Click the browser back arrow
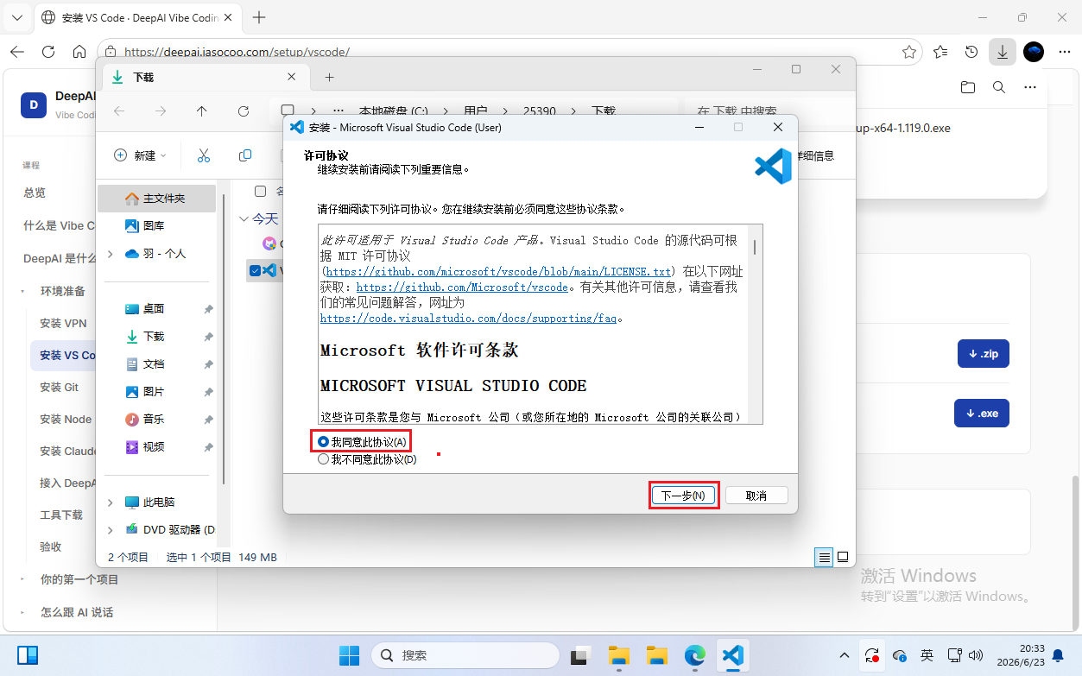This screenshot has width=1082, height=676. click(17, 52)
